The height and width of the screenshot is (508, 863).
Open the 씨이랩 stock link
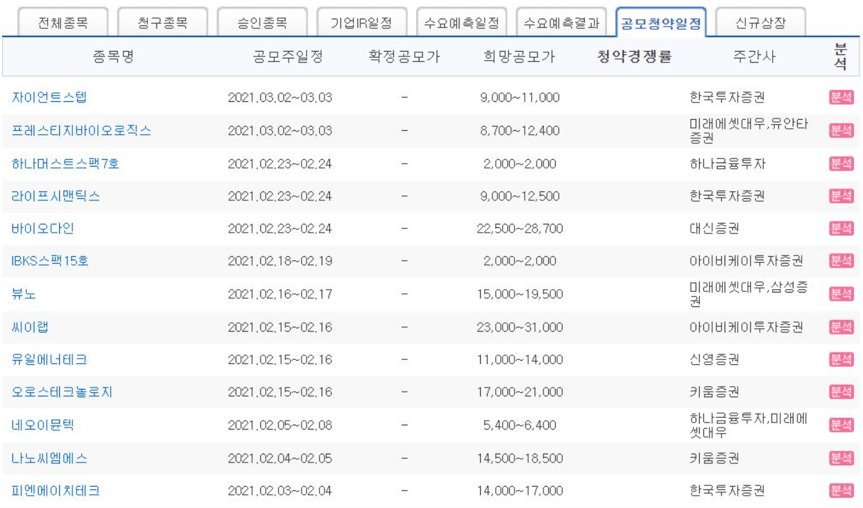point(30,326)
